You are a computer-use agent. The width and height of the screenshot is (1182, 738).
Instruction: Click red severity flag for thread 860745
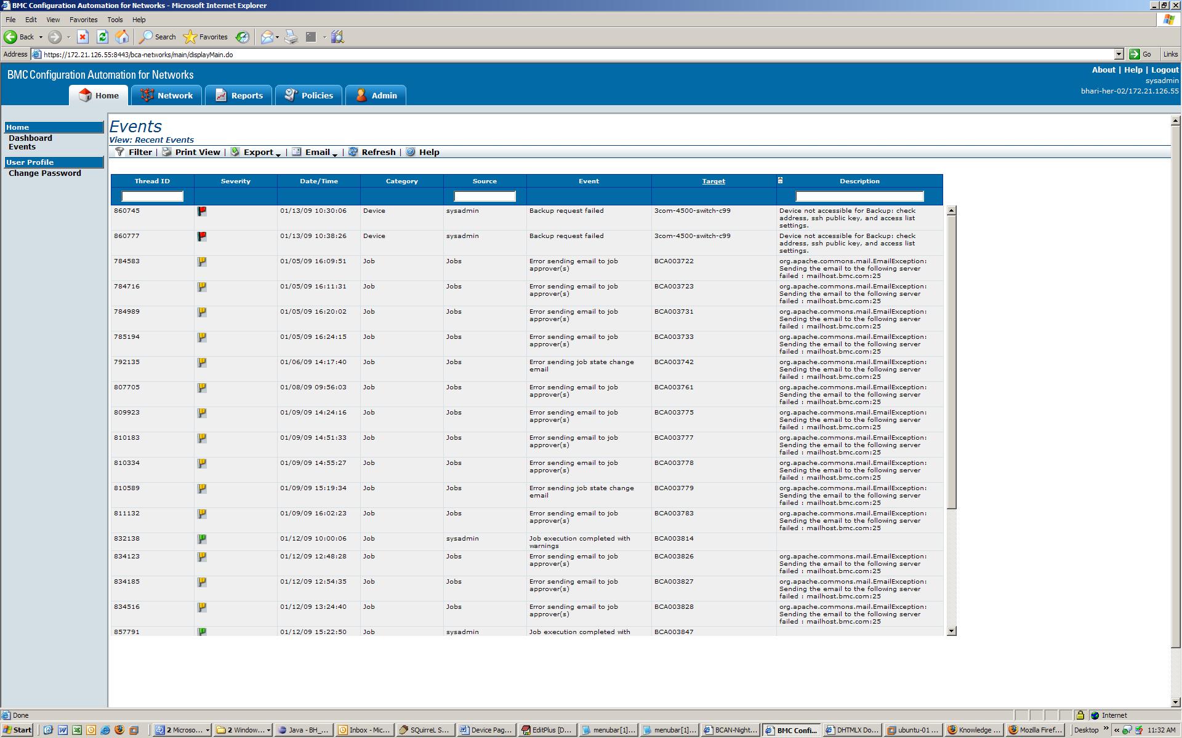[201, 211]
